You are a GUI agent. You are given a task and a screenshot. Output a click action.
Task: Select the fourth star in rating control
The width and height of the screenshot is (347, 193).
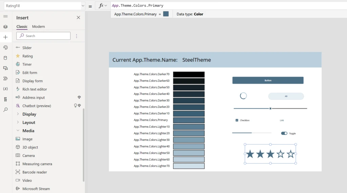(x=280, y=154)
